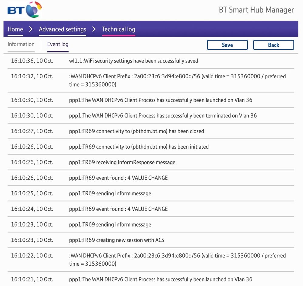Click the BT Smart Hub Manager title
This screenshot has height=286, width=303.
click(x=256, y=10)
